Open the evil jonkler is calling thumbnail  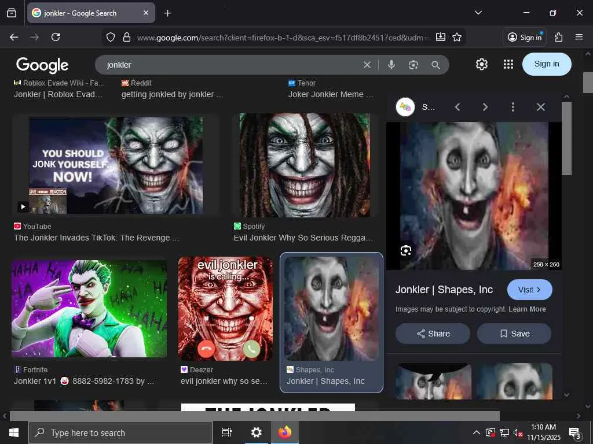tap(225, 309)
